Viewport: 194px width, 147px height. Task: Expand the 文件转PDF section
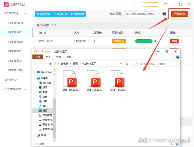pos(25,80)
